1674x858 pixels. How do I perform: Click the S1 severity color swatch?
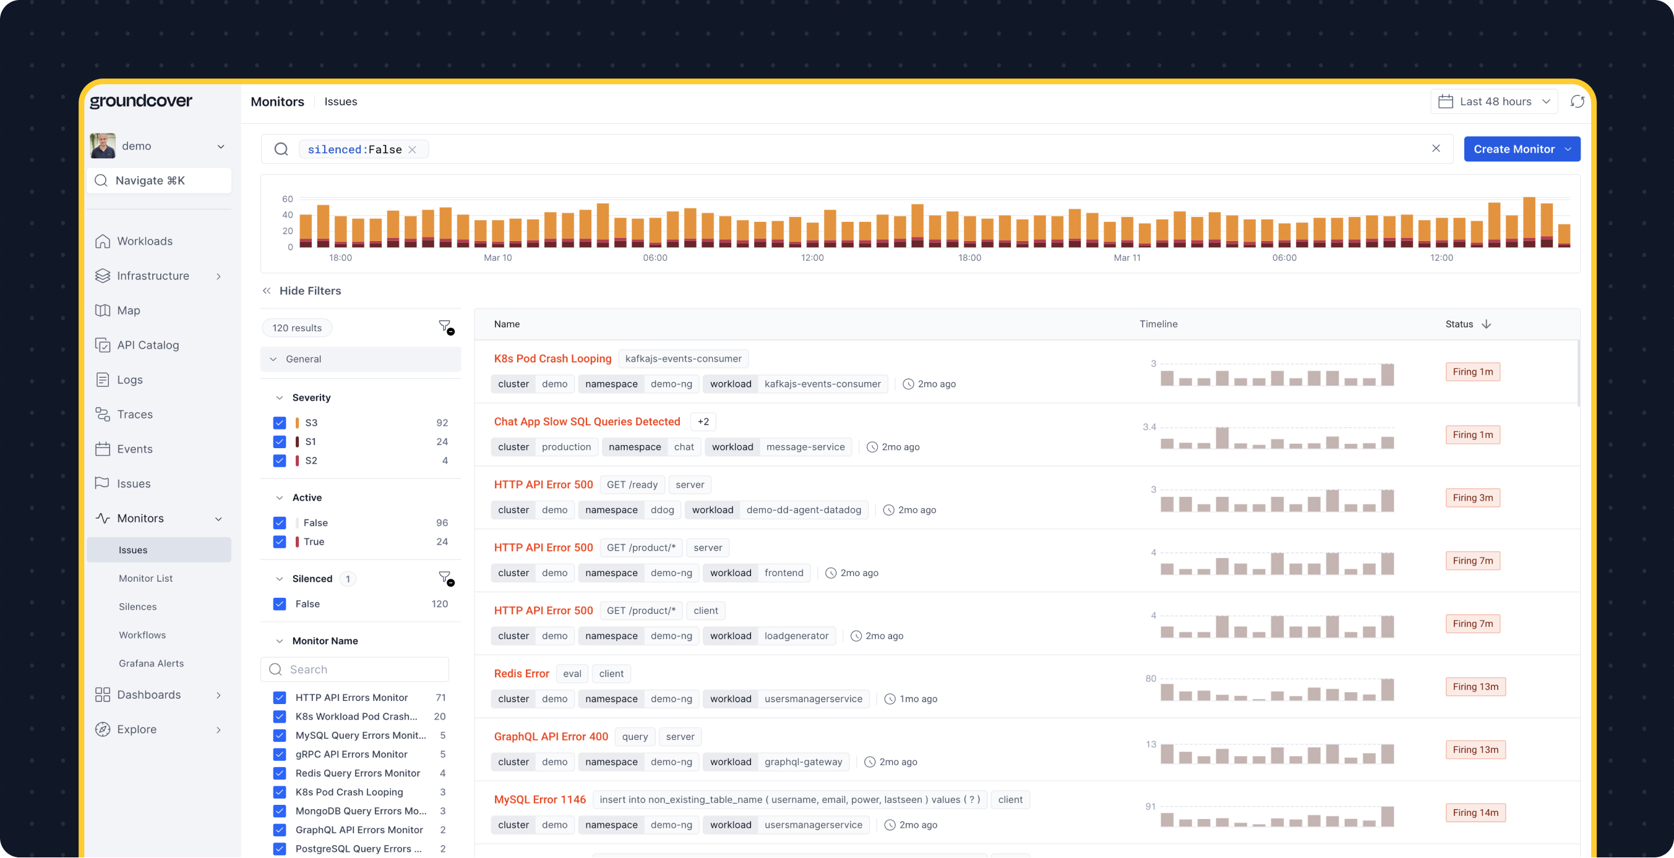[297, 441]
